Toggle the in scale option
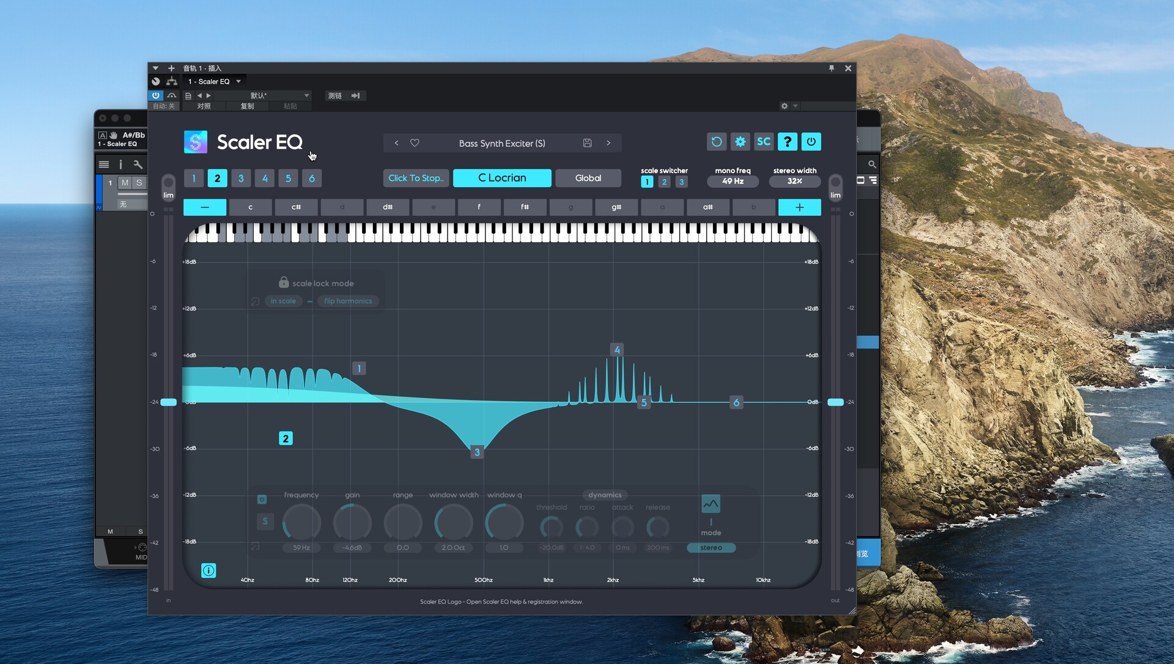The image size is (1174, 664). tap(283, 301)
